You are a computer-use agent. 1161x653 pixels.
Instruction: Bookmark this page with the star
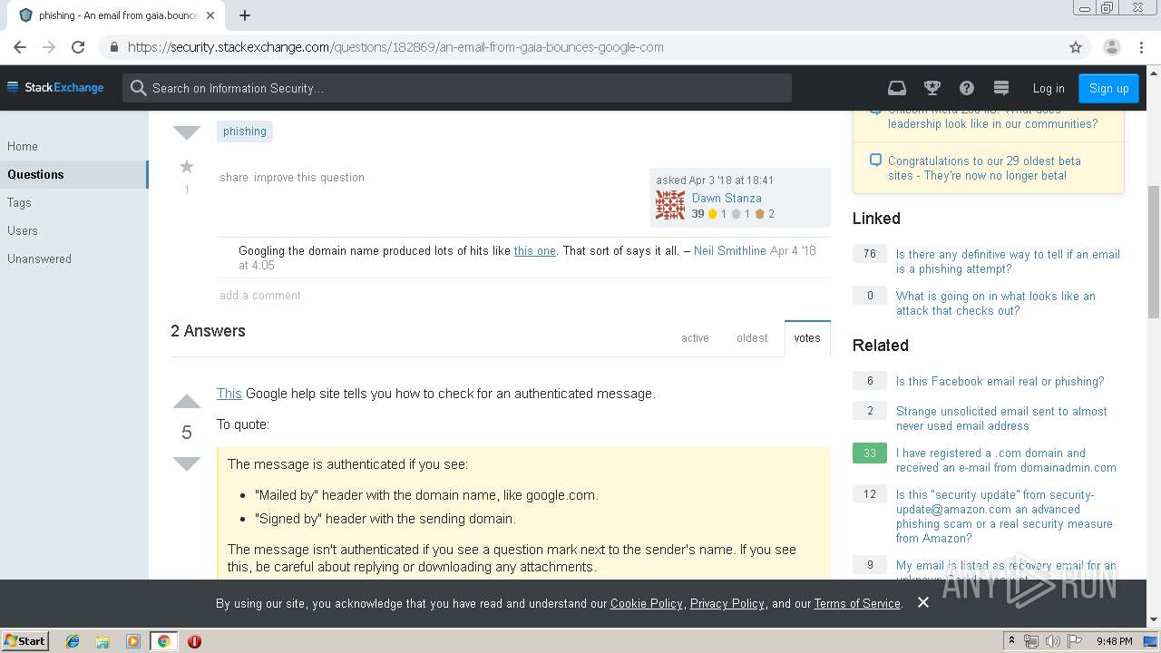coord(1076,47)
